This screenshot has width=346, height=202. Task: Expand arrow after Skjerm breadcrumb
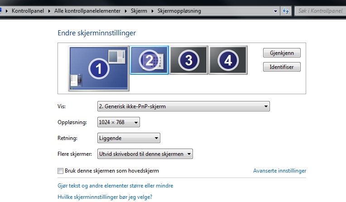click(152, 11)
